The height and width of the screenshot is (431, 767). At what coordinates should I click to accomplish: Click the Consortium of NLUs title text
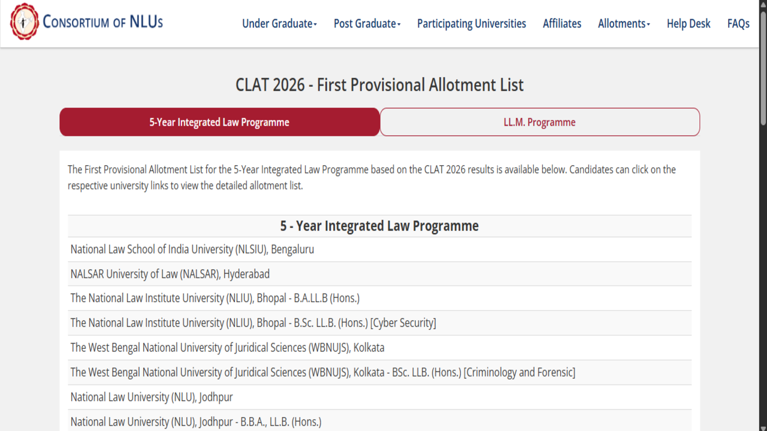[102, 22]
